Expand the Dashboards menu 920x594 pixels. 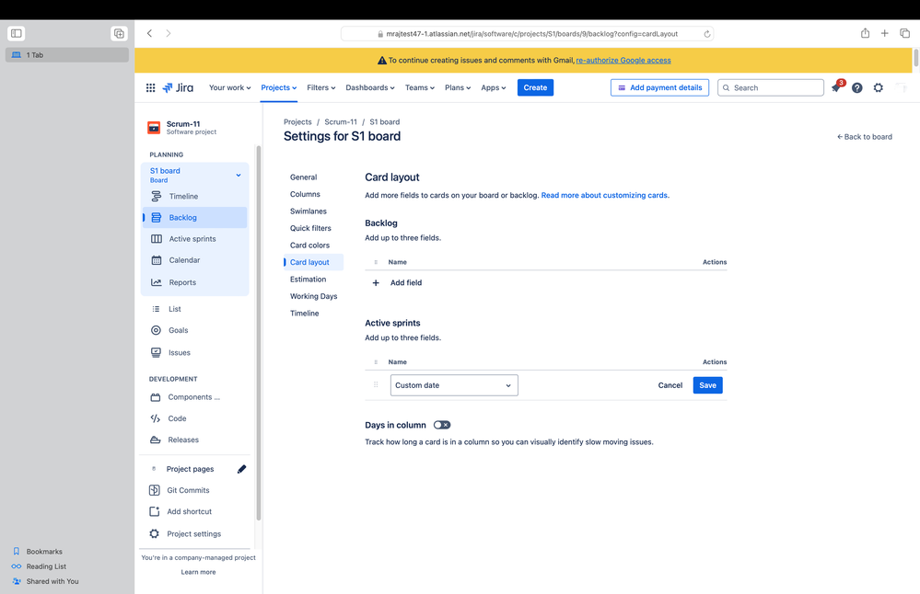(x=369, y=88)
